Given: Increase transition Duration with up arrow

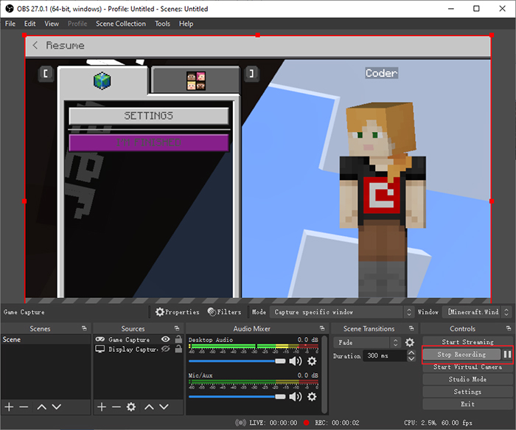Looking at the screenshot, I should (411, 353).
